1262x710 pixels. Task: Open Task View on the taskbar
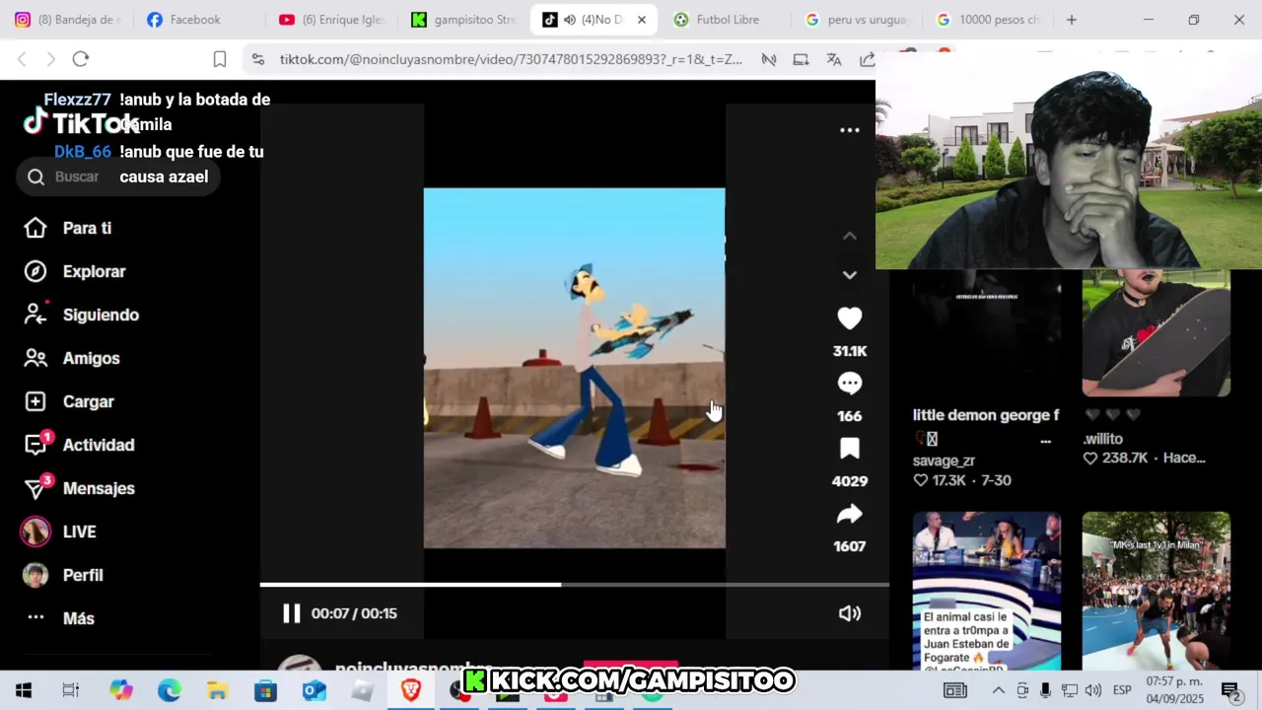pyautogui.click(x=71, y=690)
